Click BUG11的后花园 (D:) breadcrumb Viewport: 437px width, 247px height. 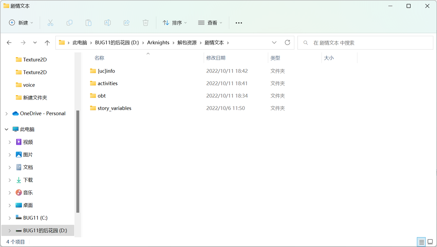(x=117, y=42)
